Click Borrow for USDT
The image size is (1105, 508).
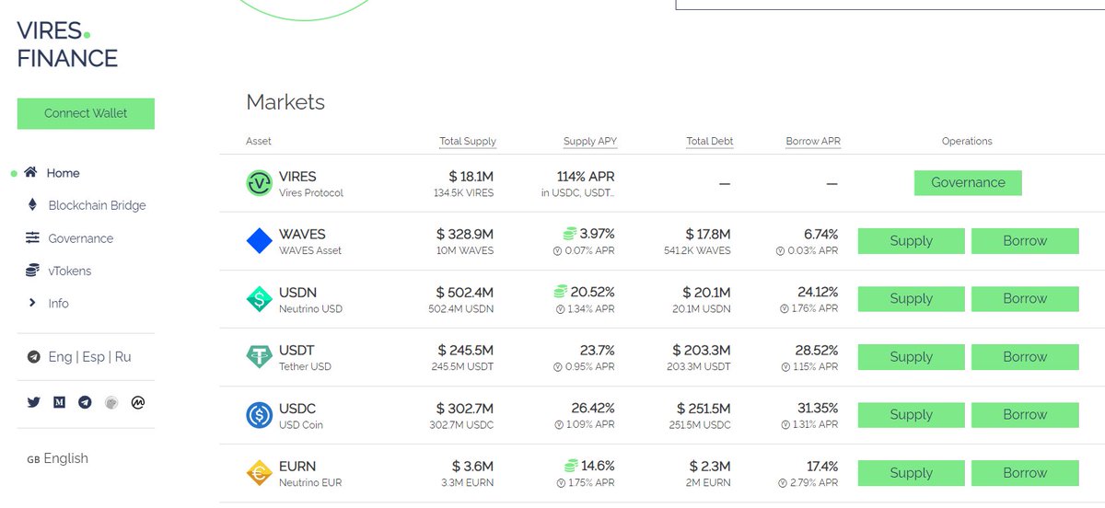tap(1025, 357)
